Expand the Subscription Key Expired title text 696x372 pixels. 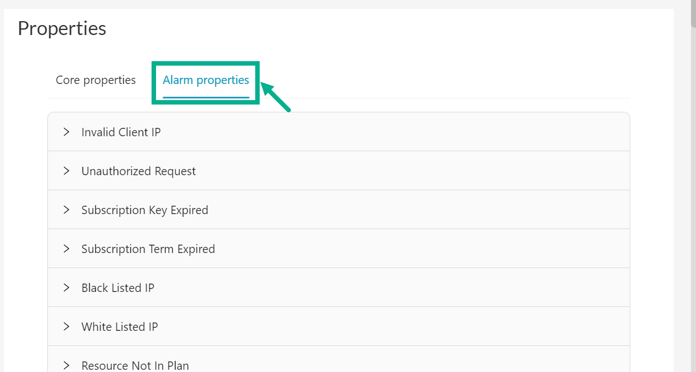(144, 210)
